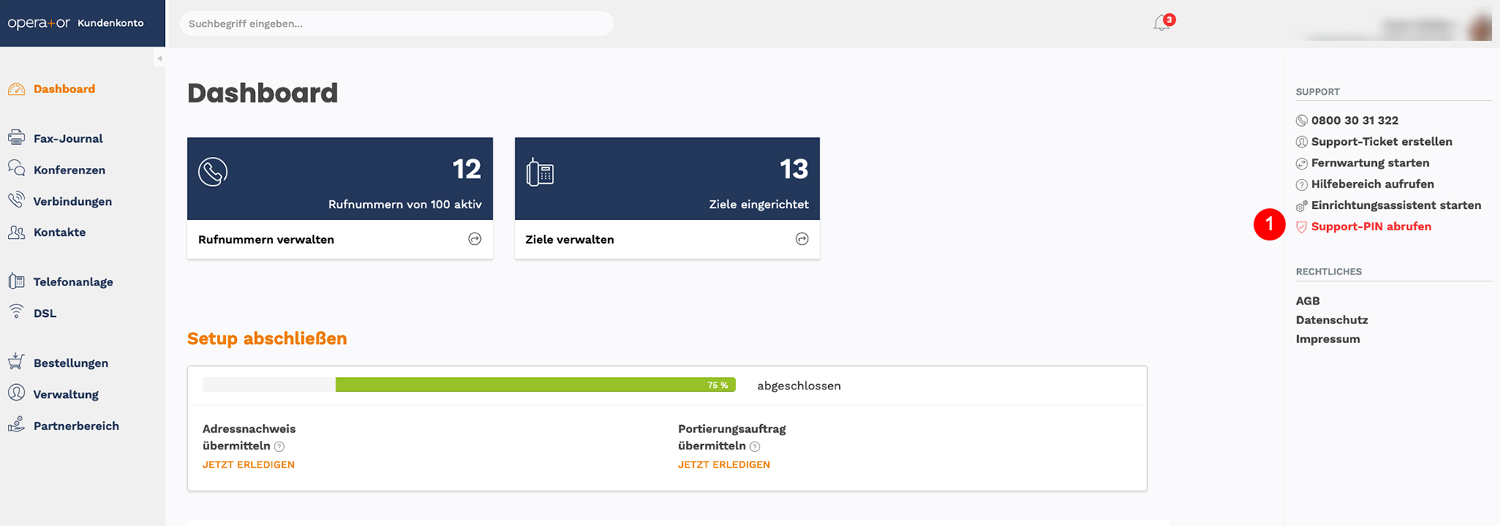The width and height of the screenshot is (1500, 526).
Task: Click the Konferenzen chat bubbles icon
Action: (17, 169)
